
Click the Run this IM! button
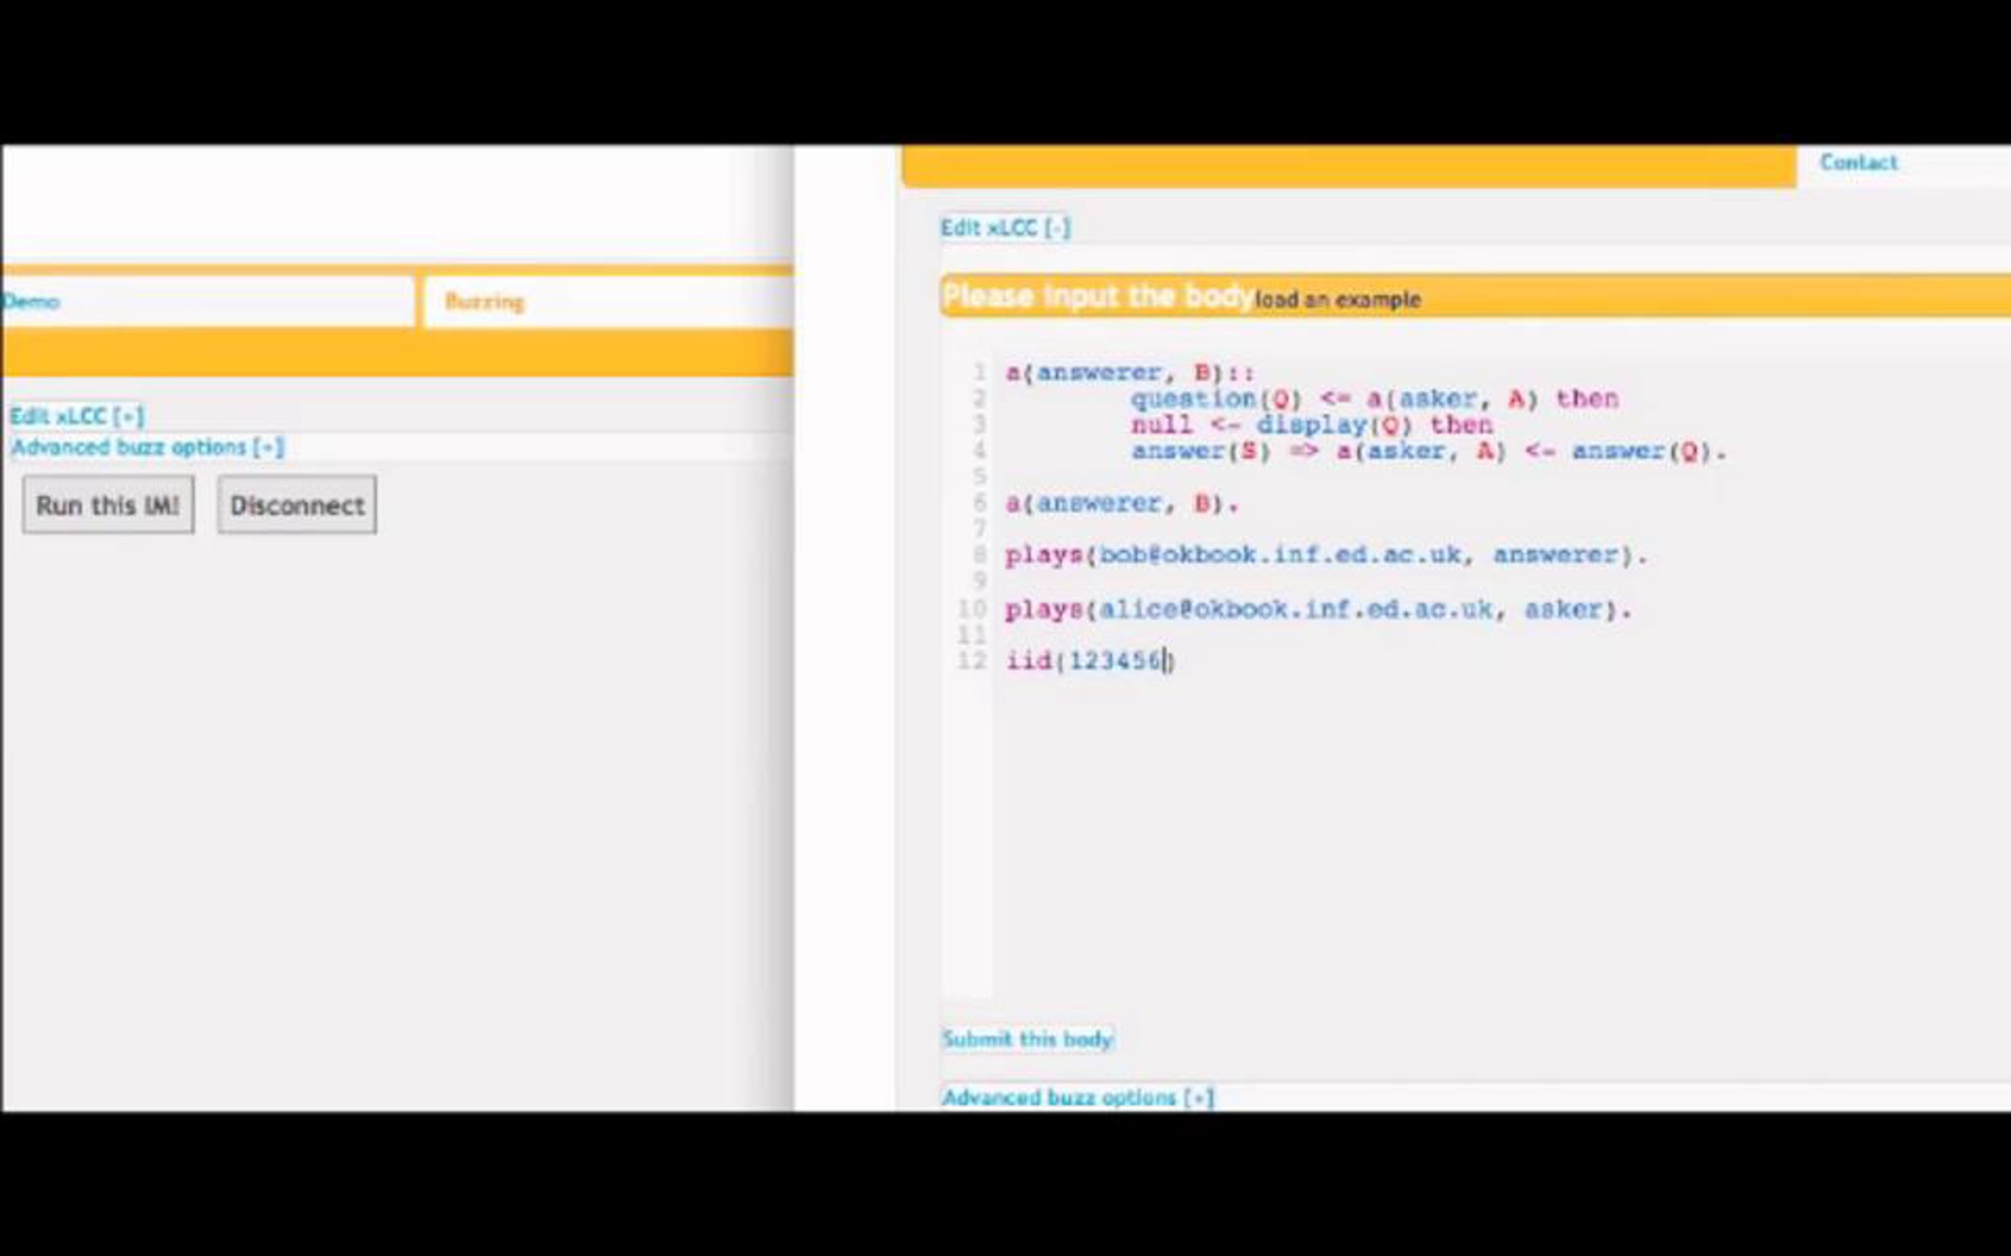(x=108, y=505)
